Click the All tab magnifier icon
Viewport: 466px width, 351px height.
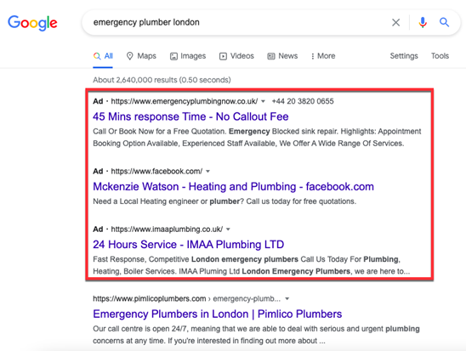97,56
